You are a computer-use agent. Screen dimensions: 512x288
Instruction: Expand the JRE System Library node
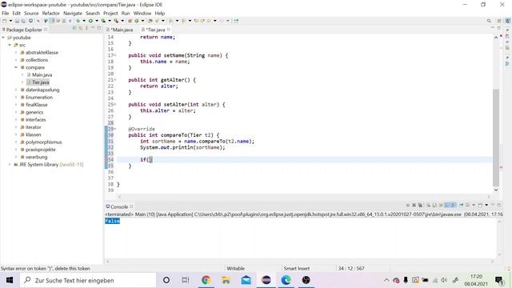click(10, 165)
